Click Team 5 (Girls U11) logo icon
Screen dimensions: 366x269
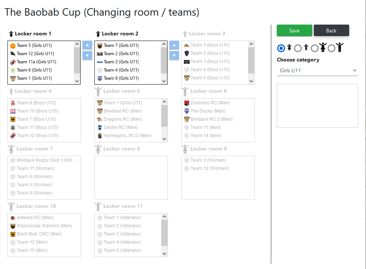point(13,45)
